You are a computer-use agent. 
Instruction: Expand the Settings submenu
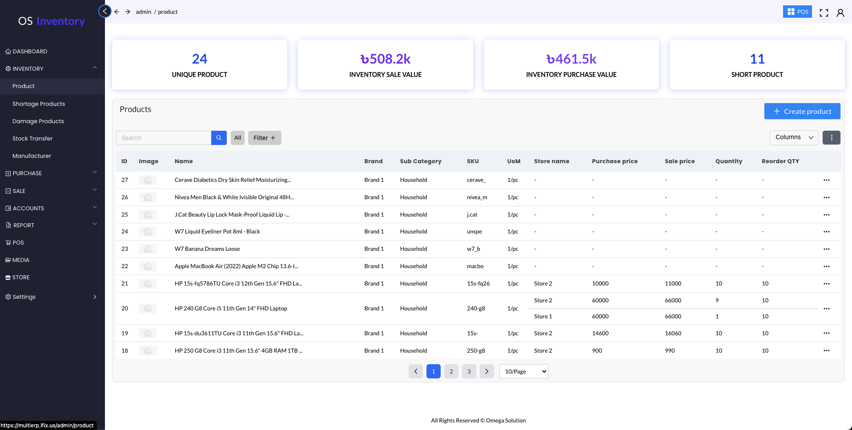coord(52,297)
